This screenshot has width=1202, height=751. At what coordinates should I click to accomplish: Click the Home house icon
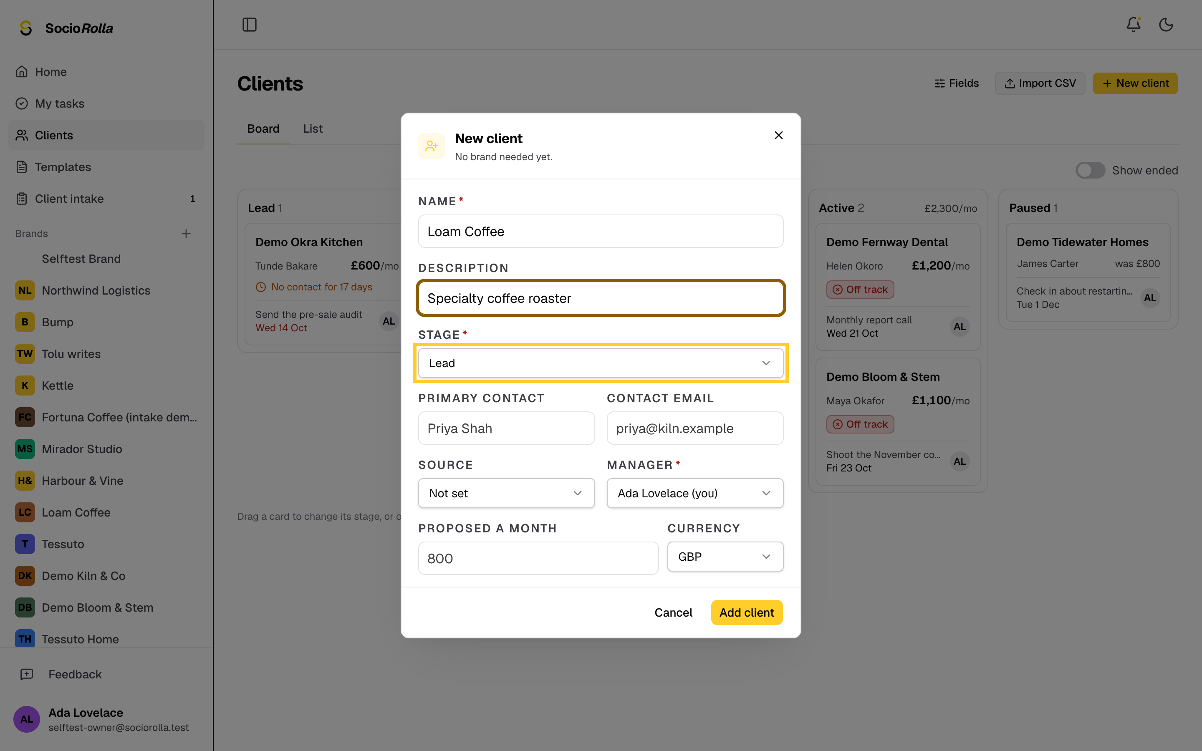21,71
